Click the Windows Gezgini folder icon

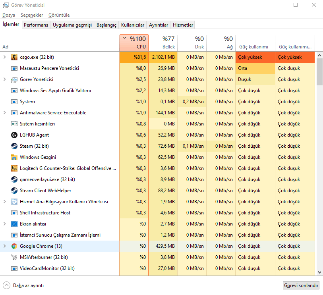pyautogui.click(x=14, y=157)
